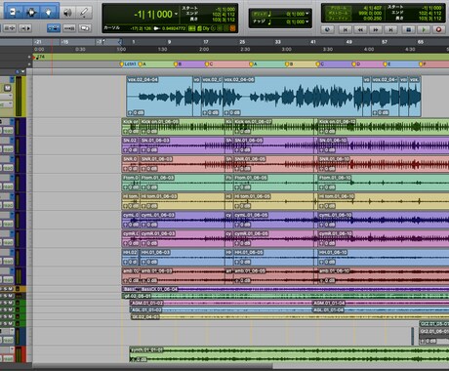The height and width of the screenshot is (371, 449).
Task: Select the Scrubber speaker tool
Action: click(67, 13)
